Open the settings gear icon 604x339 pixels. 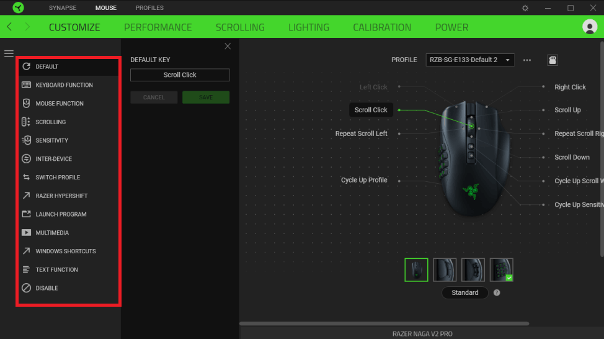525,7
